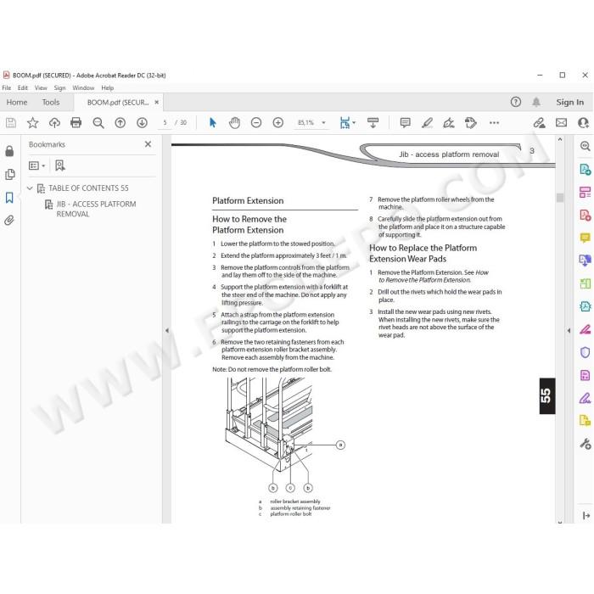594x594 pixels.
Task: Open Create PDF tool in right pane
Action: [586, 216]
